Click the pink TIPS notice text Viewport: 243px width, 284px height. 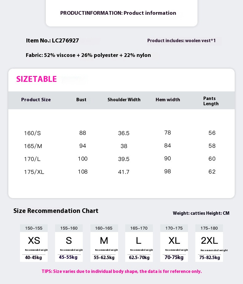(122, 271)
